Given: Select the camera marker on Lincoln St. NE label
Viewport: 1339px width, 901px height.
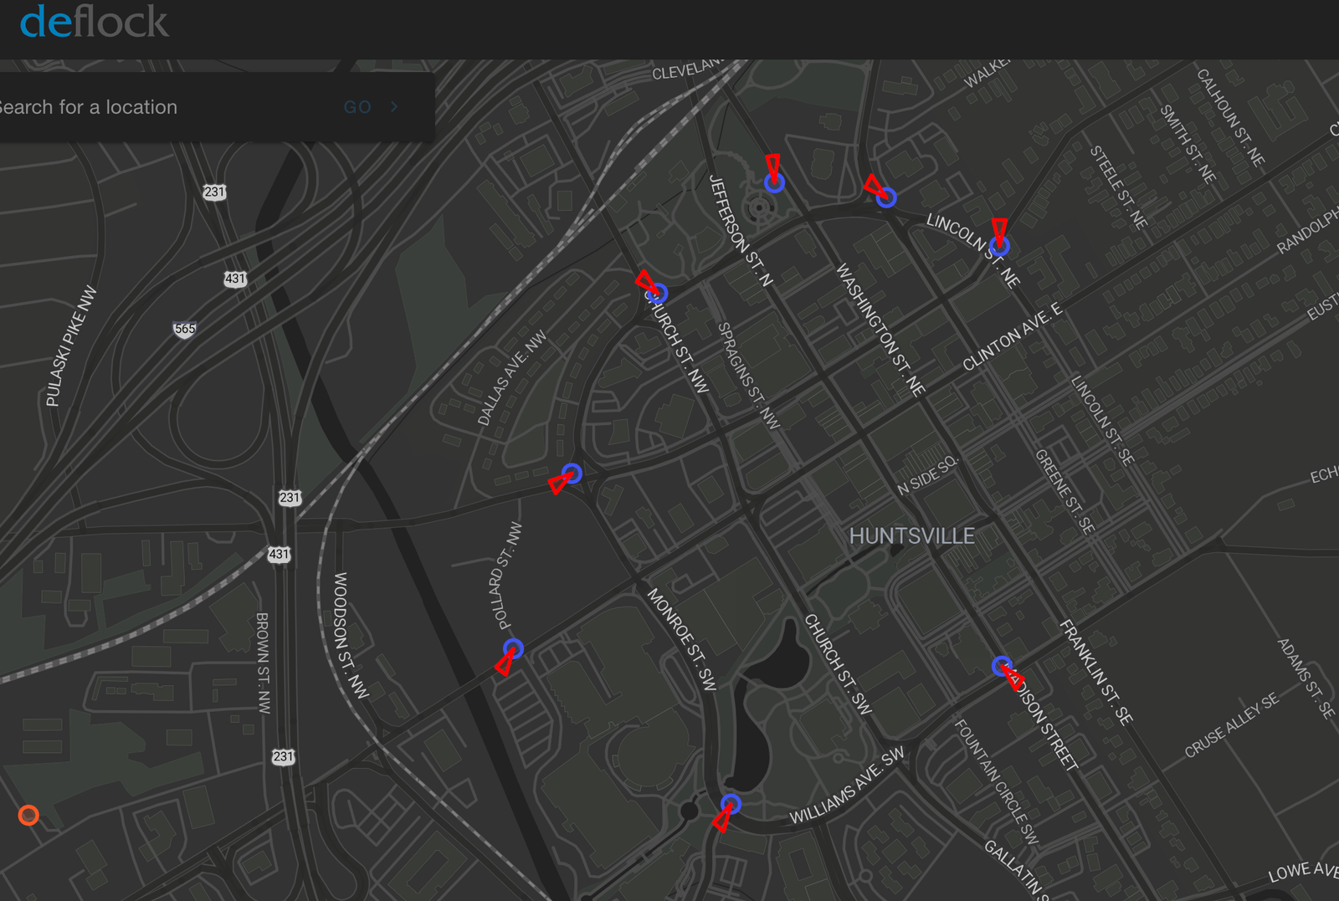Looking at the screenshot, I should pos(999,245).
